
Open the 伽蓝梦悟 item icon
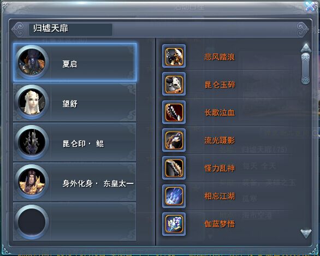tap(174, 224)
